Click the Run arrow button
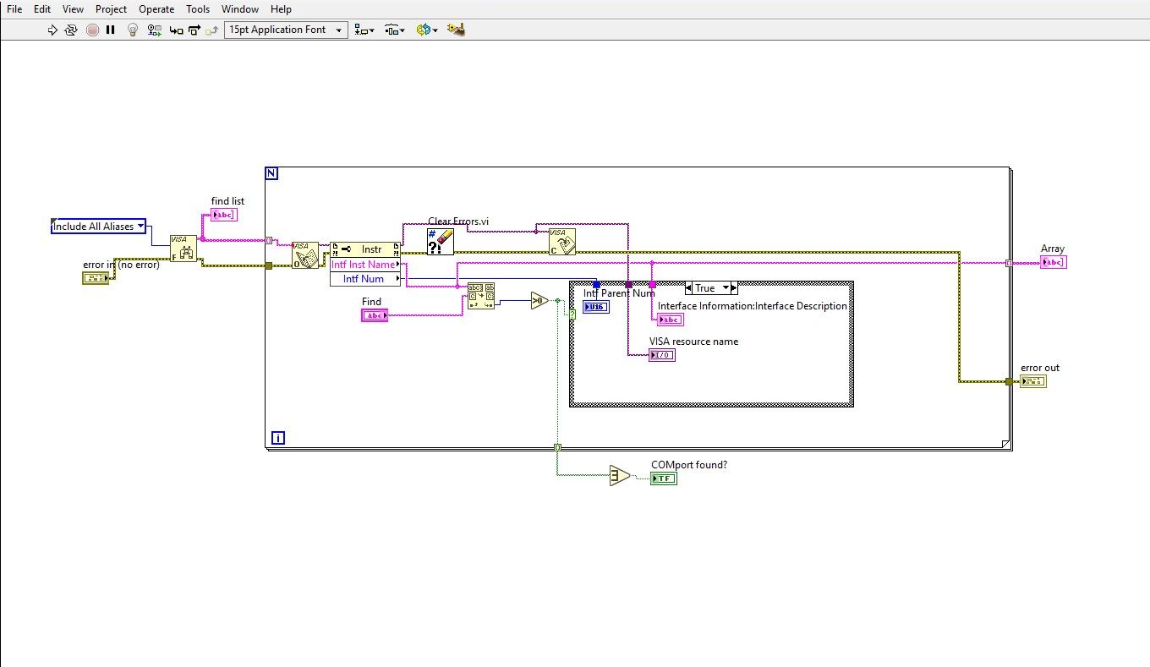The height and width of the screenshot is (667, 1150). coord(52,30)
